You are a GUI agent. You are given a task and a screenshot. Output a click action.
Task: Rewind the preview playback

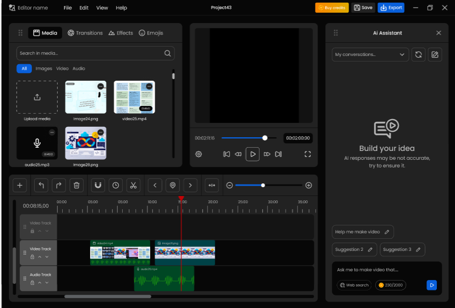point(238,154)
